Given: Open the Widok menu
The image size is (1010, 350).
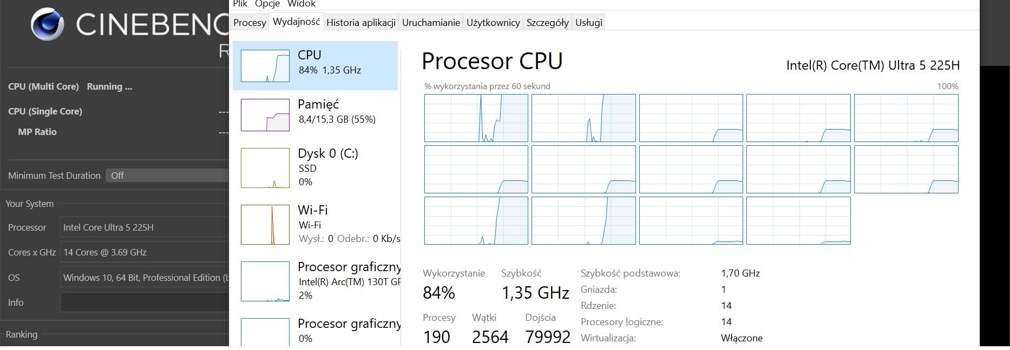Looking at the screenshot, I should coord(301,4).
